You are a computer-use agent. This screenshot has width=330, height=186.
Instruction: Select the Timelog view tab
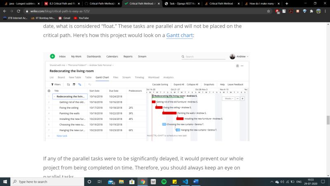[x=139, y=77]
